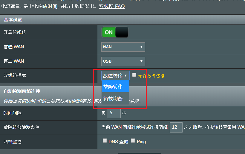
Task: Click the 故障转移触发条件 row label
Action: coord(22,127)
